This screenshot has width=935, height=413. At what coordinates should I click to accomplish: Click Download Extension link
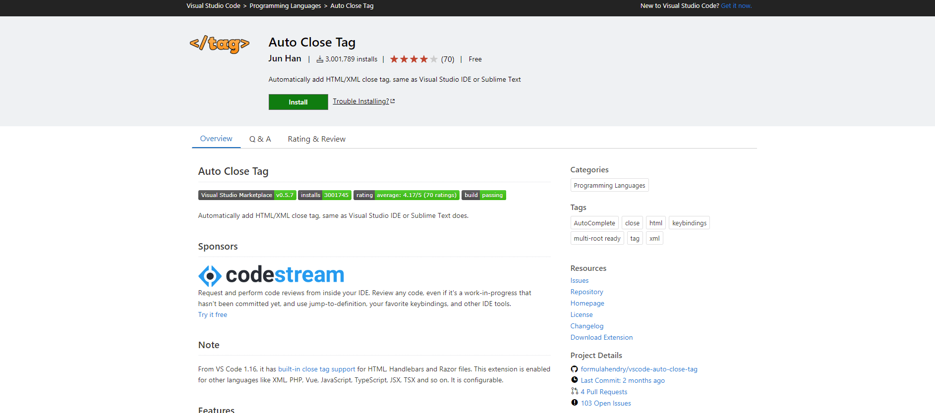(x=601, y=337)
